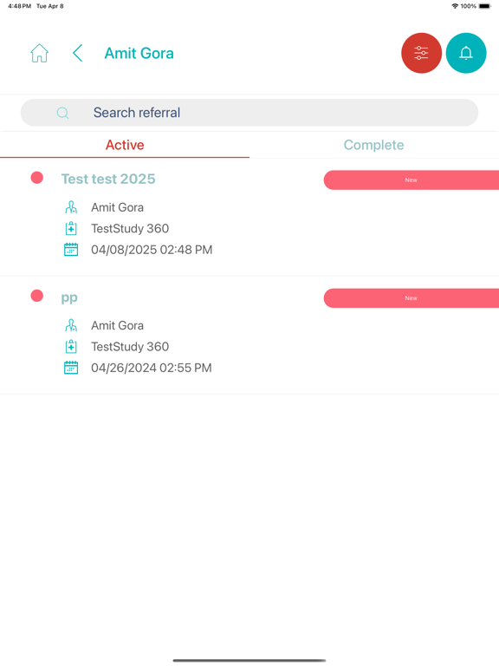Open the red filter settings button

click(x=421, y=53)
